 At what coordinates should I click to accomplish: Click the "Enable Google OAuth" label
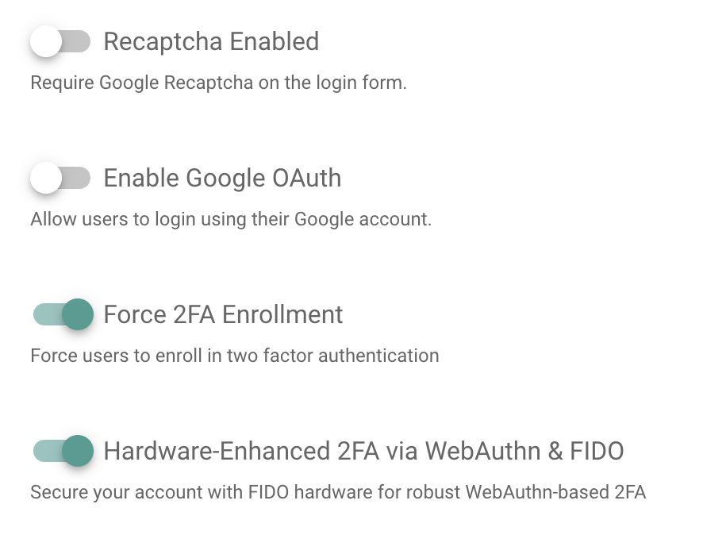pyautogui.click(x=222, y=179)
